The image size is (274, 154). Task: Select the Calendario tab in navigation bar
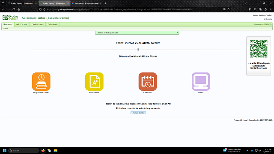coord(53,24)
